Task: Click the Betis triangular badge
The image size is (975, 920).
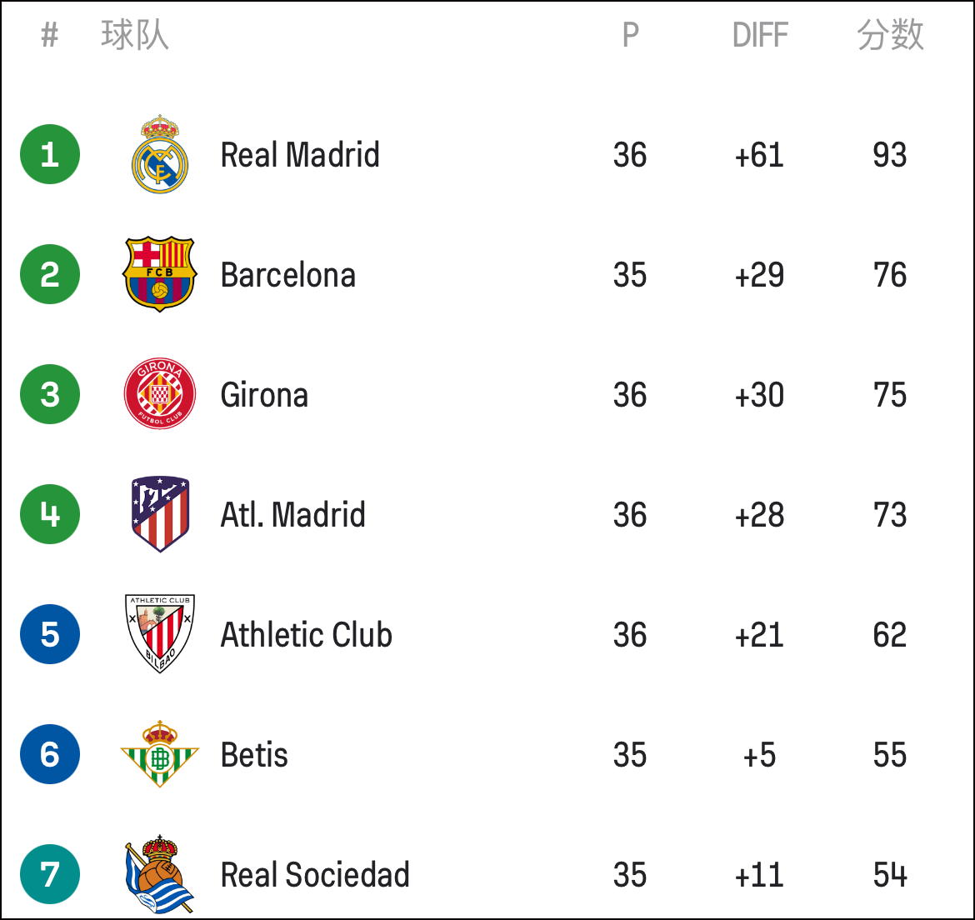Action: click(x=160, y=754)
